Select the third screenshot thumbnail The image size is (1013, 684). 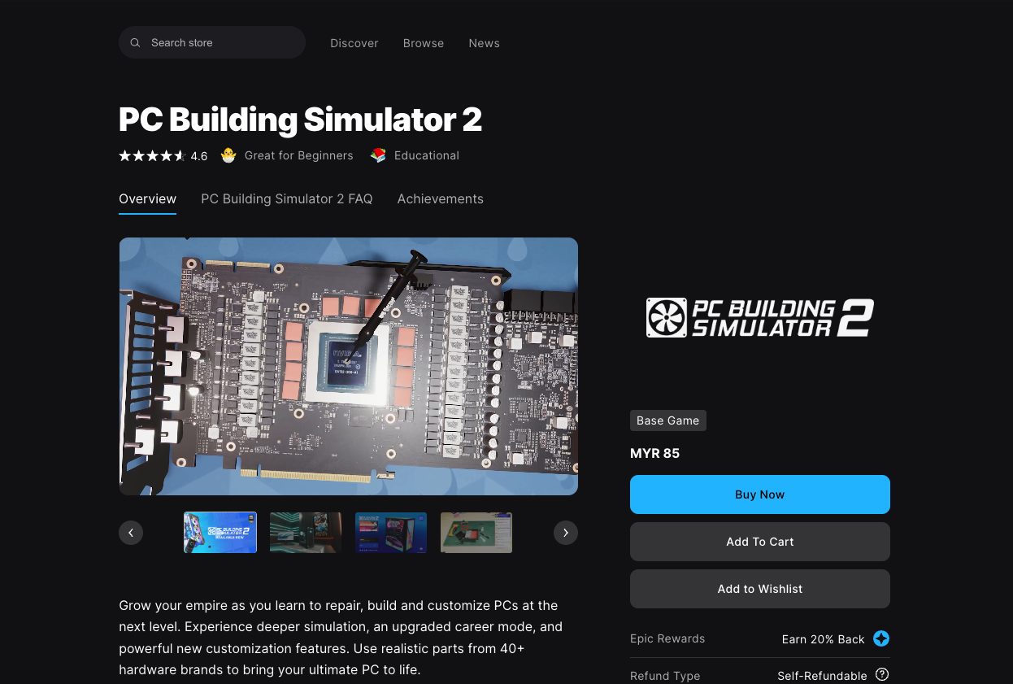click(x=391, y=533)
